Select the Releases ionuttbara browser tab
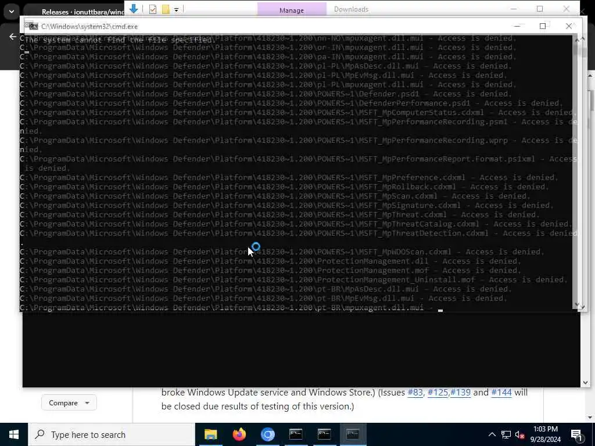 click(x=83, y=12)
